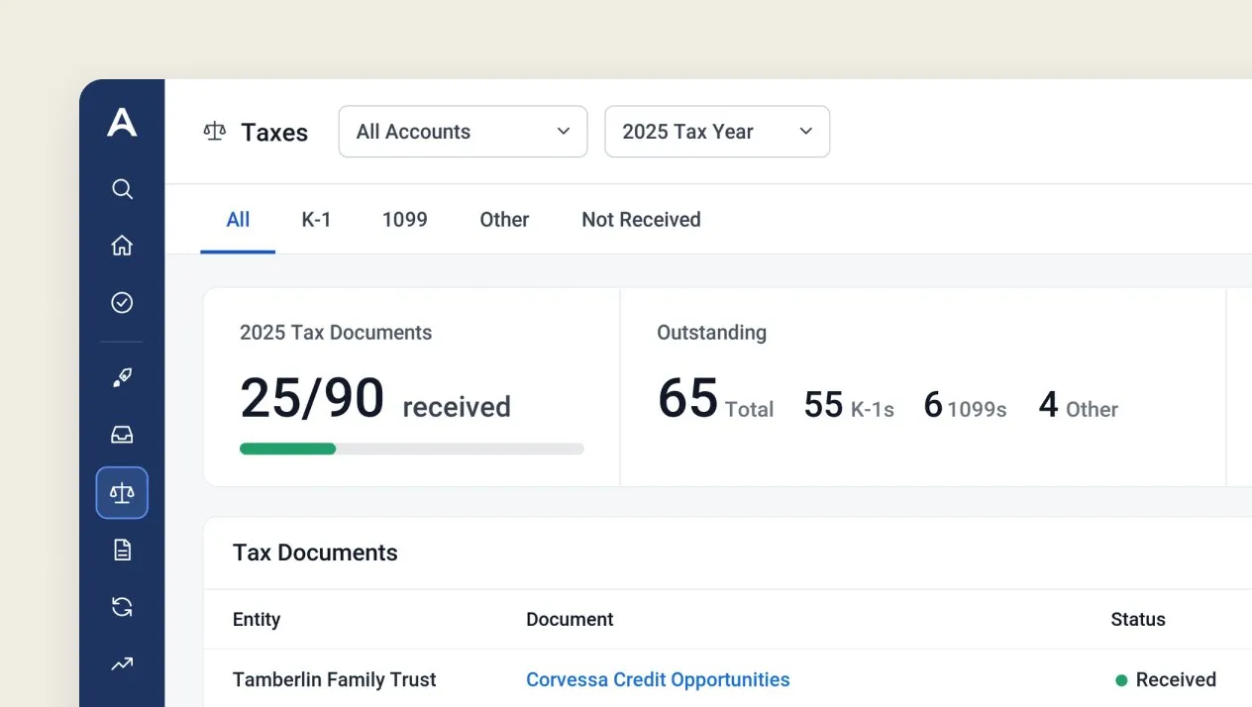The width and height of the screenshot is (1252, 707).
Task: Click the Status column header
Action: pyautogui.click(x=1138, y=619)
